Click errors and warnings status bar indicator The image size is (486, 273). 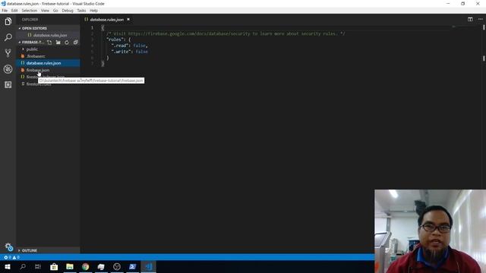point(12,257)
